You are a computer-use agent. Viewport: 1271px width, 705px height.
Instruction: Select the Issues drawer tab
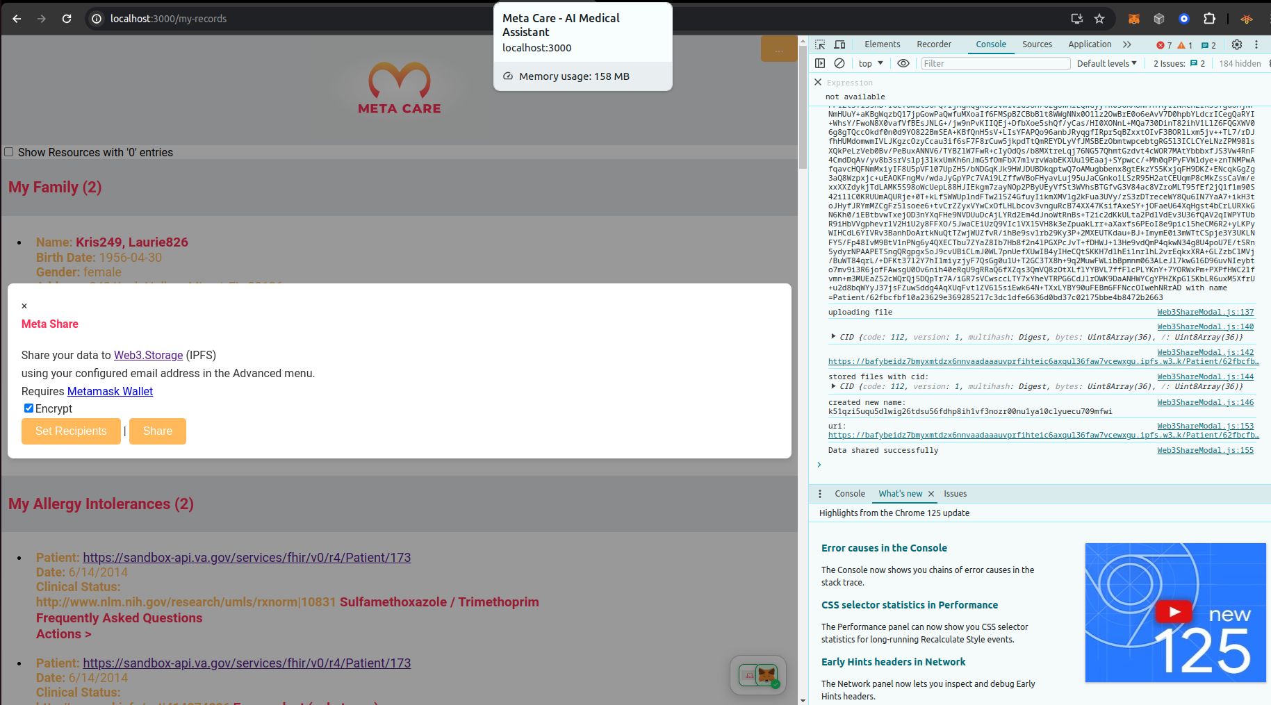click(x=955, y=494)
